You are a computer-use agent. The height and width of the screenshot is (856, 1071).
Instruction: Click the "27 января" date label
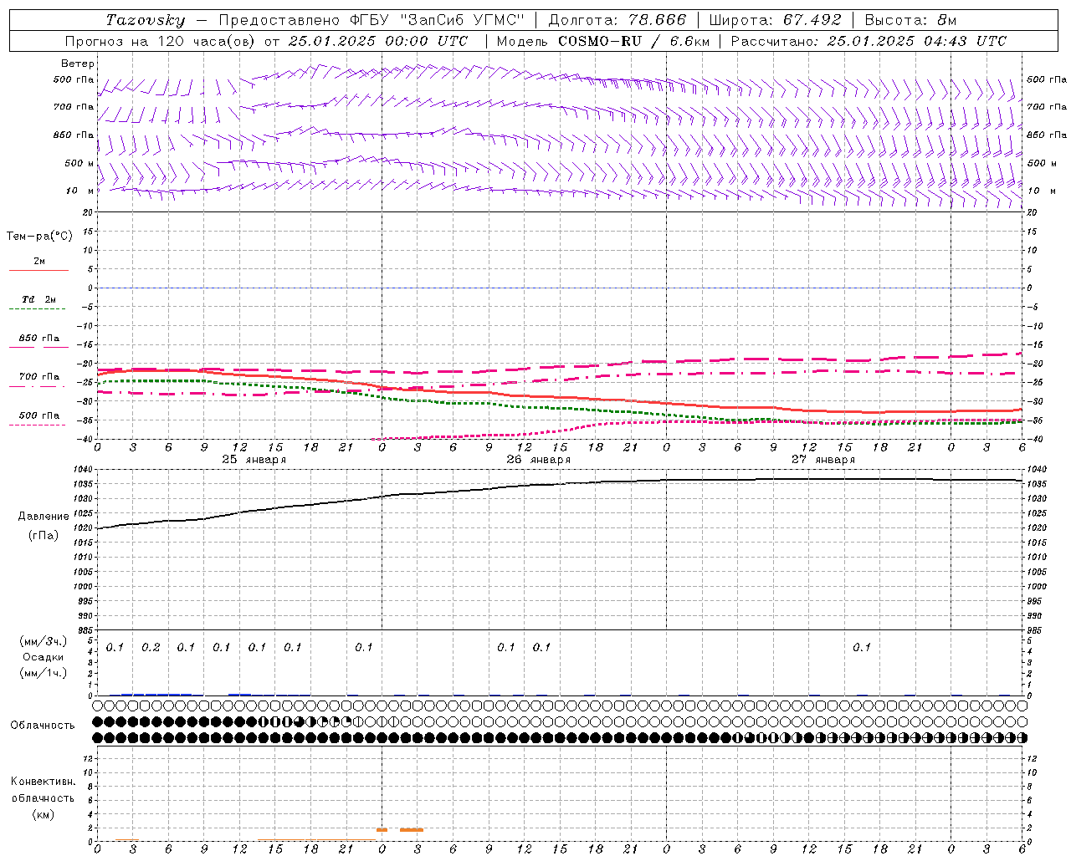[823, 460]
